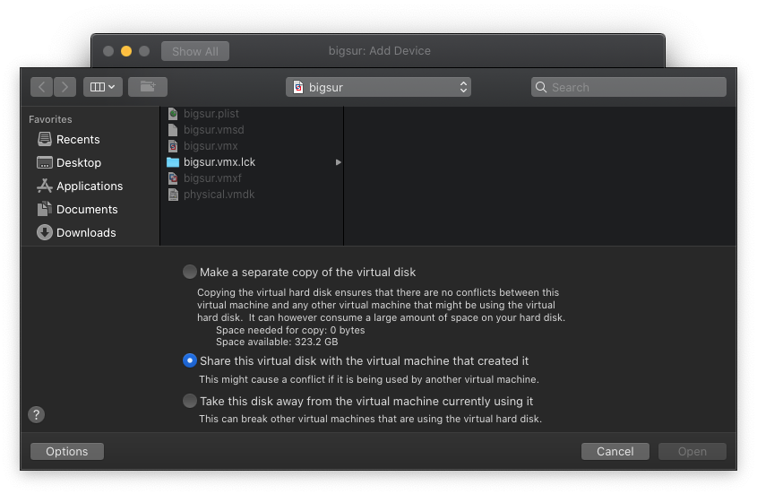Image resolution: width=757 pixels, height=494 pixels.
Task: Select the bigsur.vmx.lck folder
Action: tap(218, 162)
